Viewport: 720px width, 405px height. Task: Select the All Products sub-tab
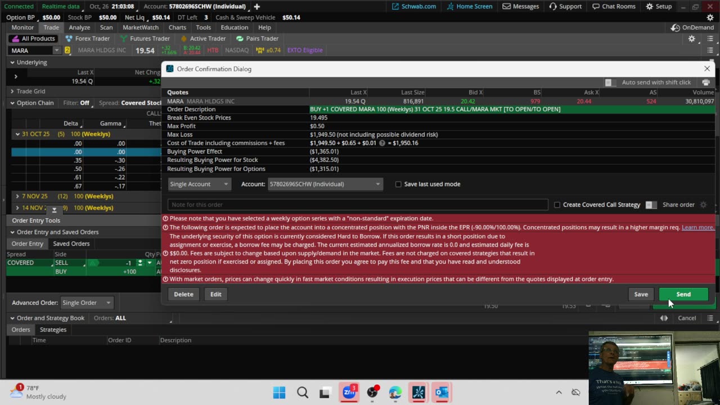coord(33,38)
